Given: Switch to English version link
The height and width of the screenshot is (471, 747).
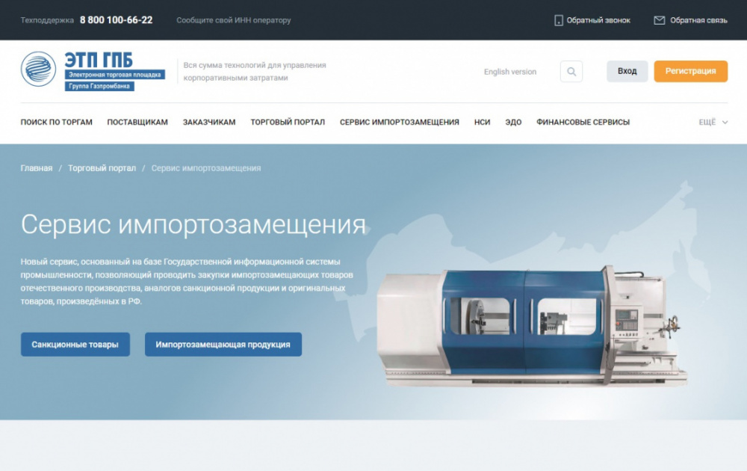Looking at the screenshot, I should pyautogui.click(x=509, y=72).
